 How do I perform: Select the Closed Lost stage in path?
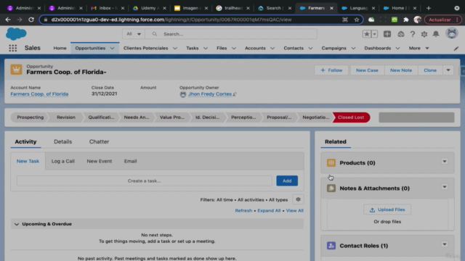[351, 117]
